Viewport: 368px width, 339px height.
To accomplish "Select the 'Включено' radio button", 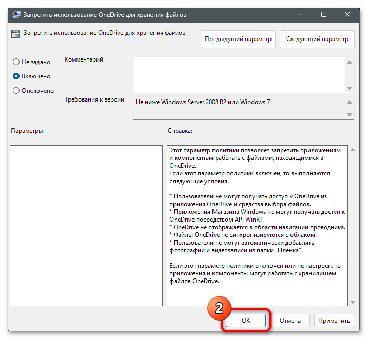I will [x=16, y=76].
